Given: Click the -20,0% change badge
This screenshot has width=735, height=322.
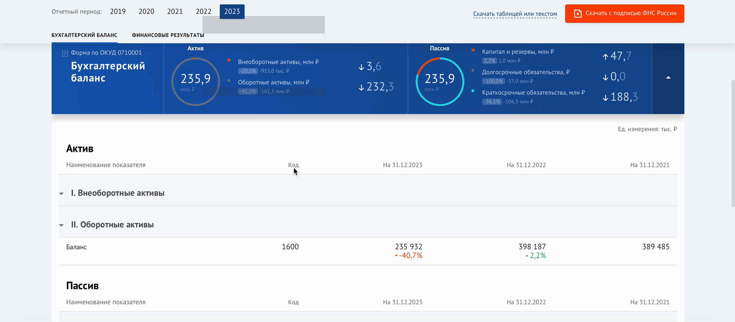Looking at the screenshot, I should [248, 71].
